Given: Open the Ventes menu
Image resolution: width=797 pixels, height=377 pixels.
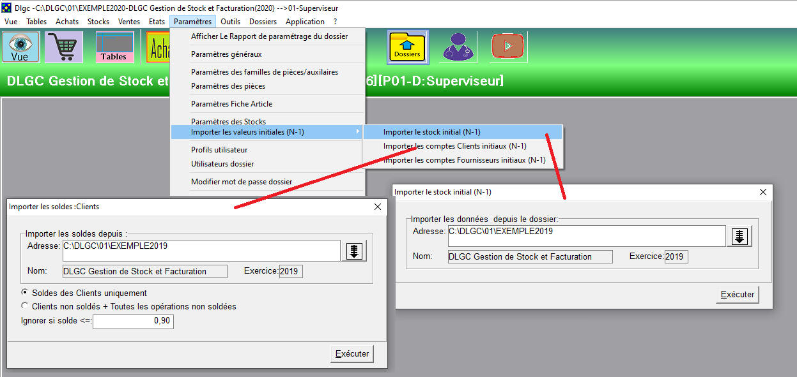Looking at the screenshot, I should point(129,21).
